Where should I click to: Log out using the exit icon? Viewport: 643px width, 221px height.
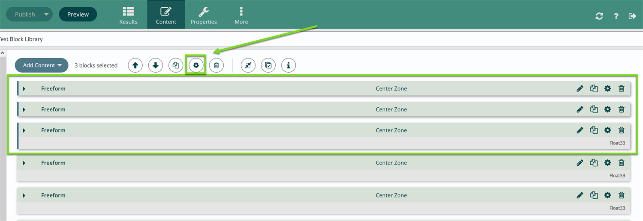(x=632, y=16)
